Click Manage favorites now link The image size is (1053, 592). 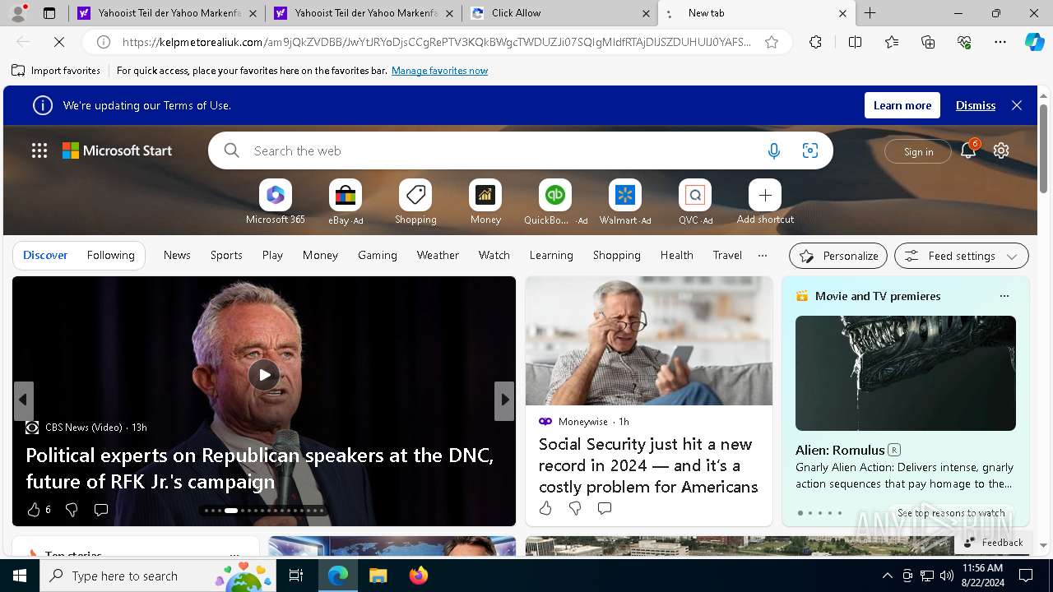(x=439, y=71)
